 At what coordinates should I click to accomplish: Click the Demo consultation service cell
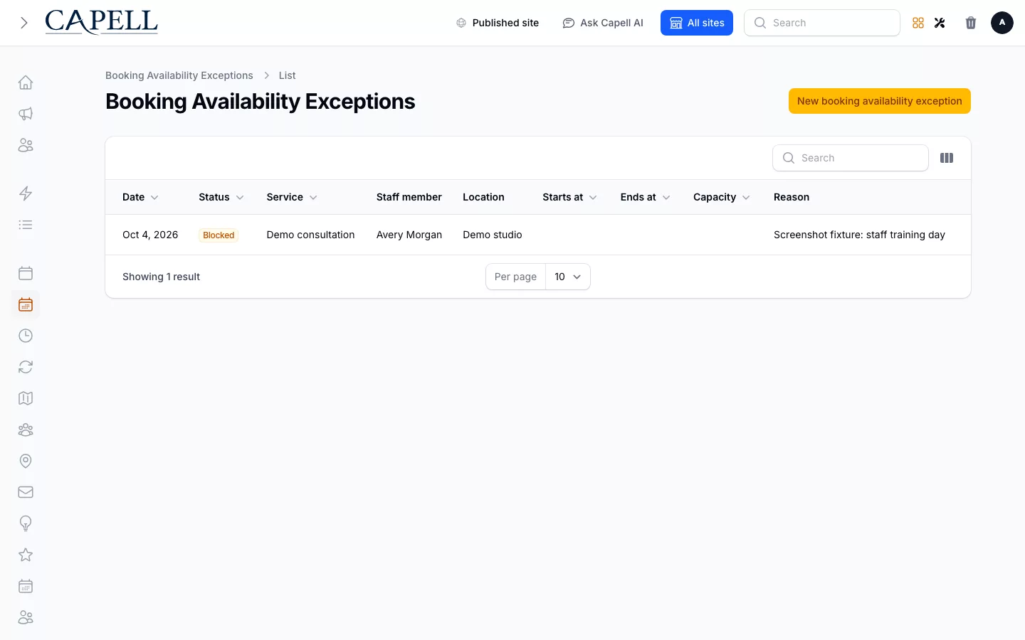(310, 235)
